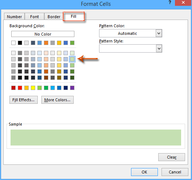Image resolution: width=192 pixels, height=180 pixels.
Task: Open More Colors dialog
Action: click(x=57, y=100)
